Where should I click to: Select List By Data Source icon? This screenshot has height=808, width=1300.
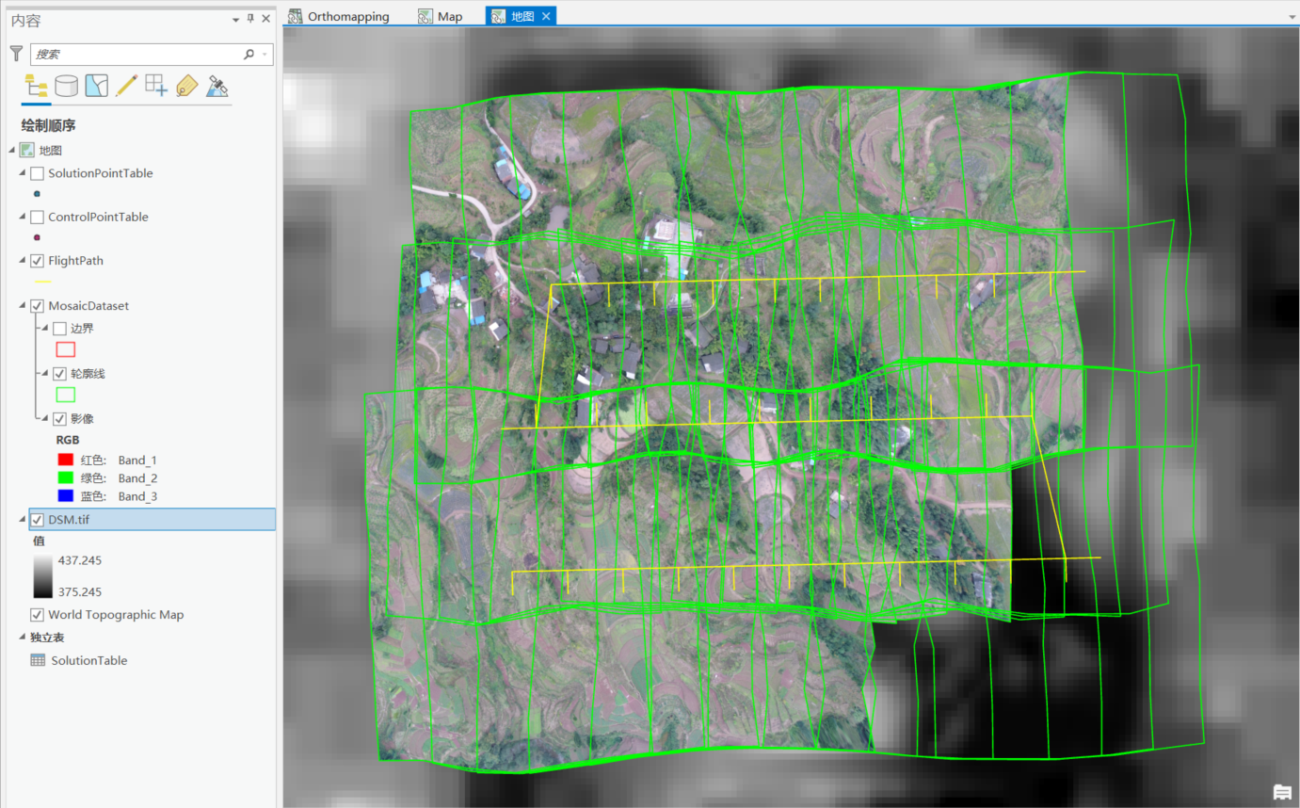66,87
